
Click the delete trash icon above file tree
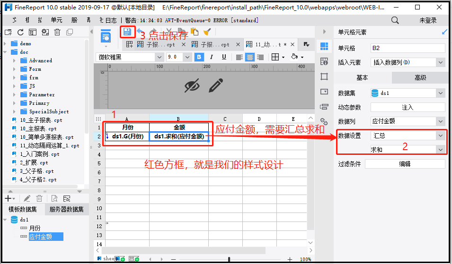coord(57,32)
